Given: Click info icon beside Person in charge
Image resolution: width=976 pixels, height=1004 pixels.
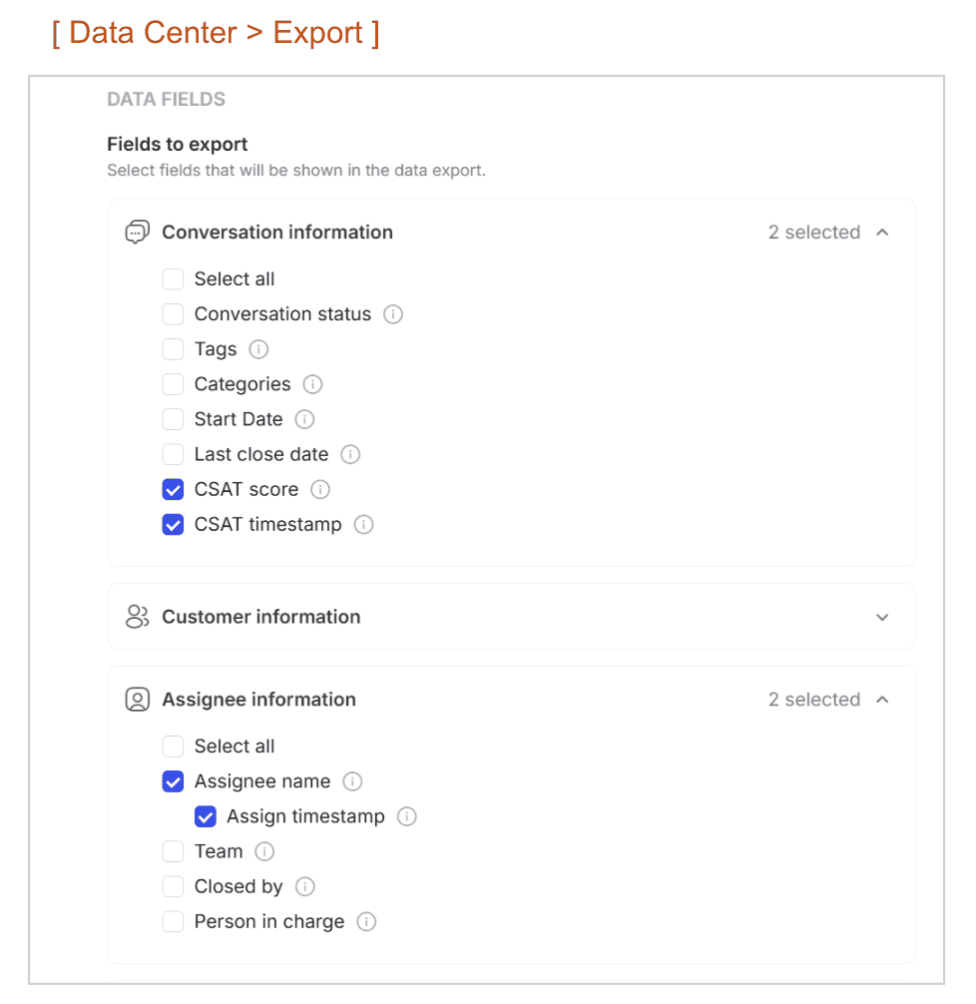Looking at the screenshot, I should coord(365,921).
